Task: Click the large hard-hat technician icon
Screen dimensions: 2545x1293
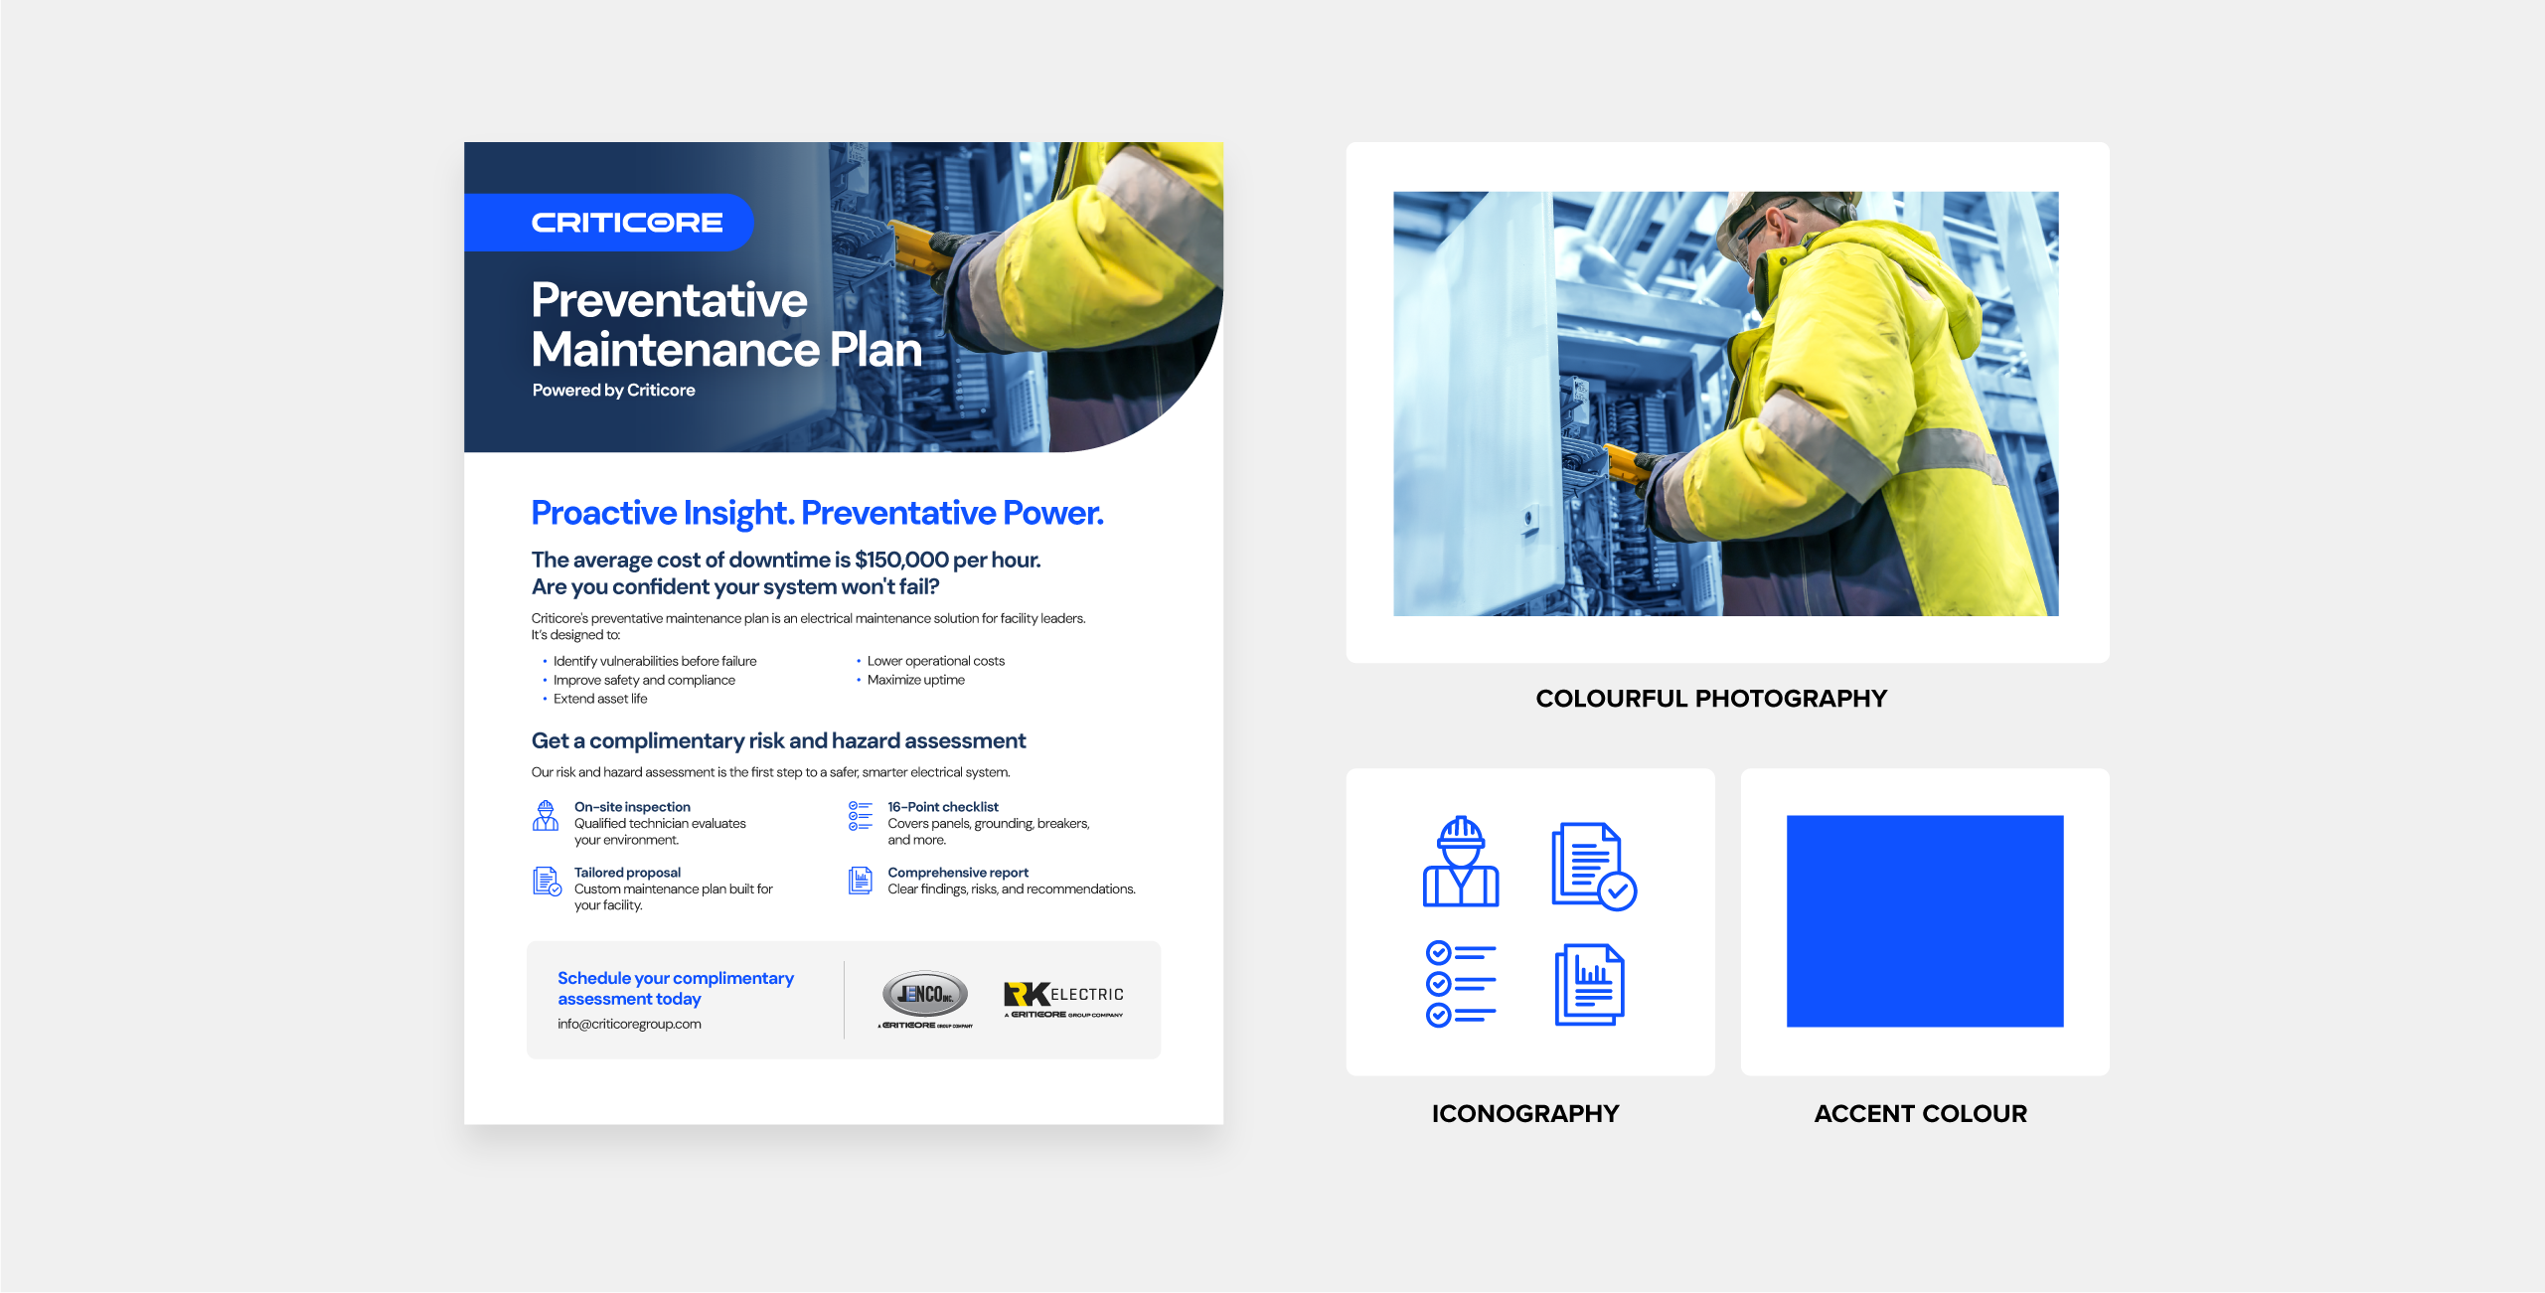Action: coord(1460,862)
